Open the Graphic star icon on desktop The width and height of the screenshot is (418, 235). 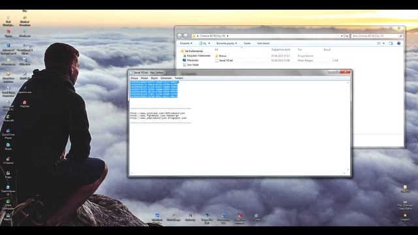(405, 217)
